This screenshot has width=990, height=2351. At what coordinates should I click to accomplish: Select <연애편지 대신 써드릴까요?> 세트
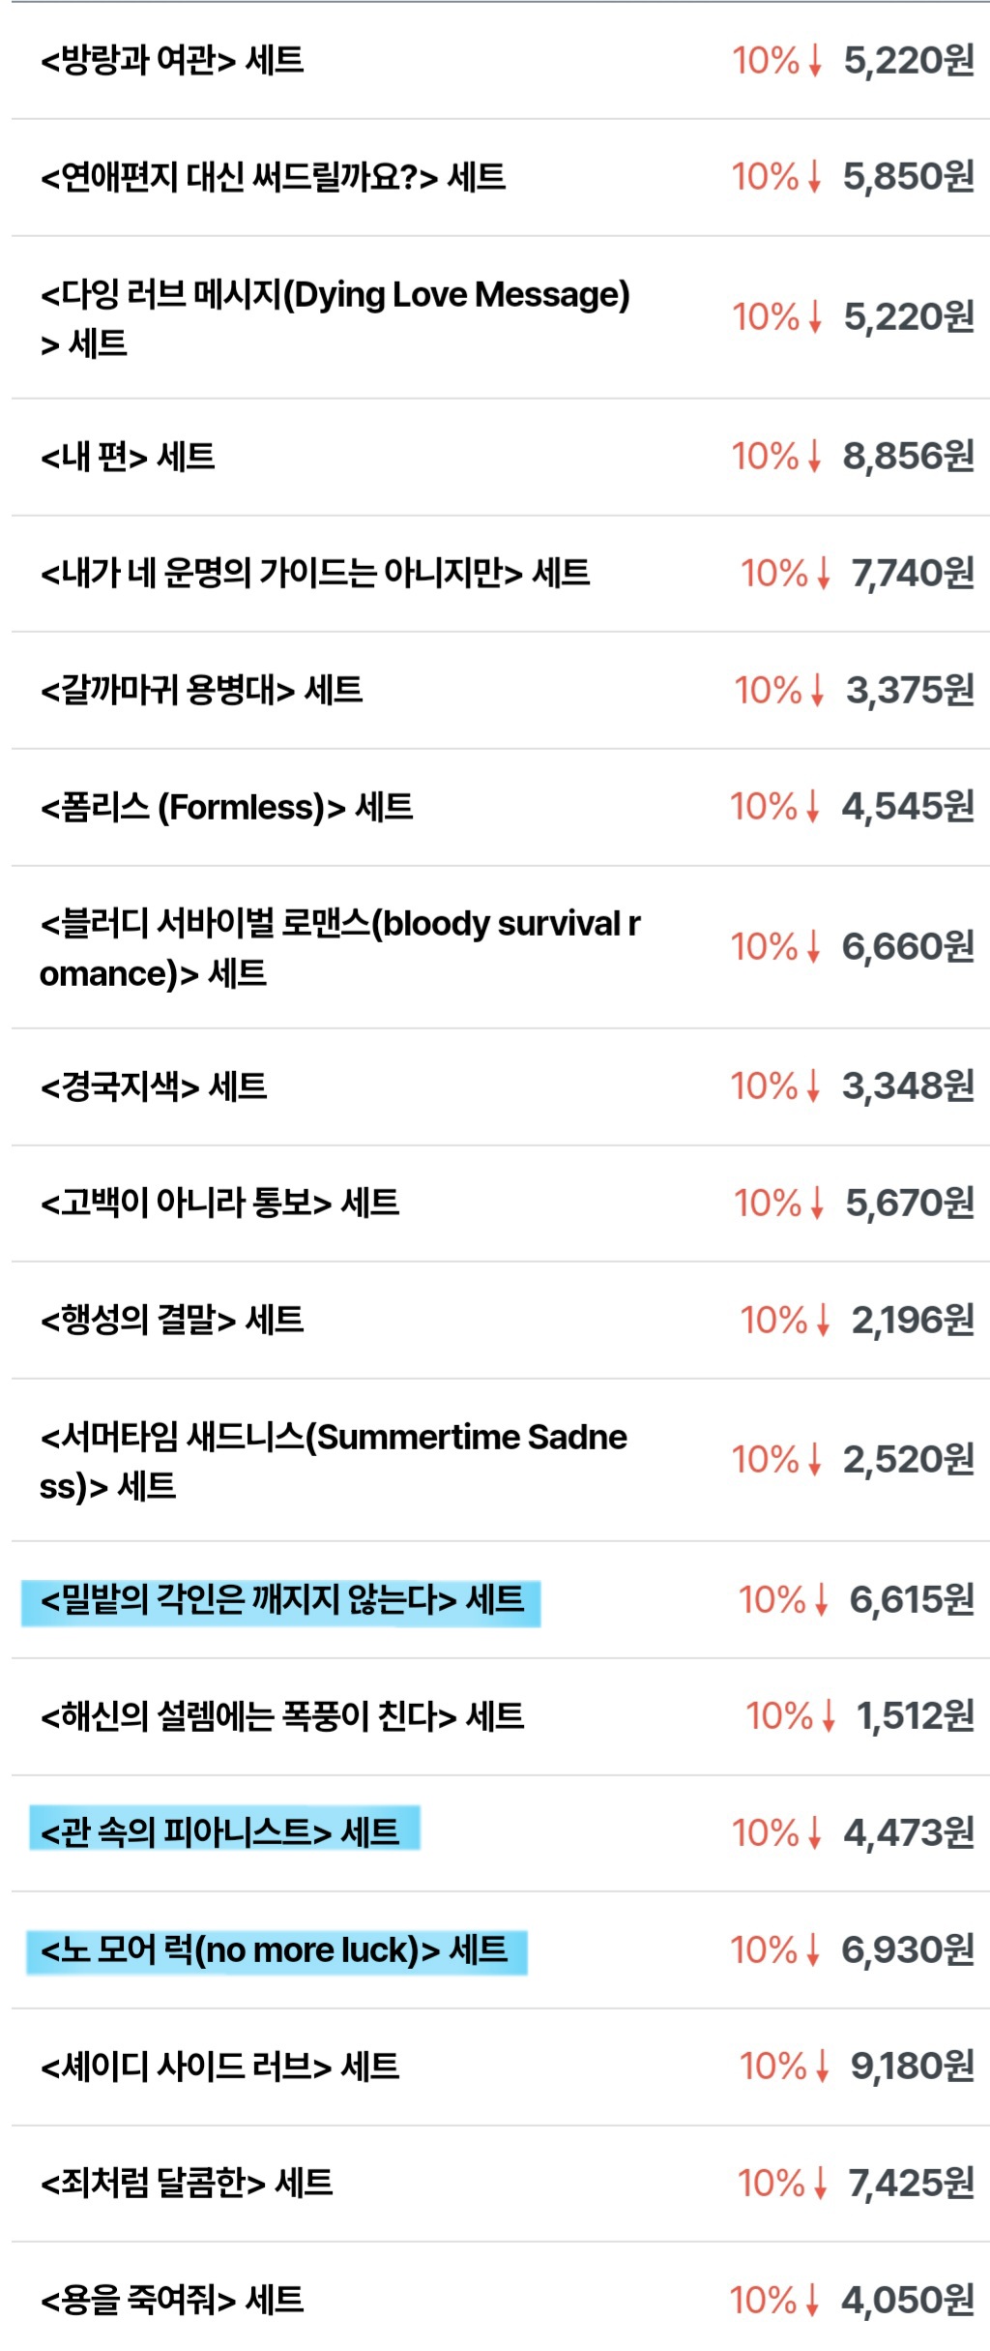point(273,177)
